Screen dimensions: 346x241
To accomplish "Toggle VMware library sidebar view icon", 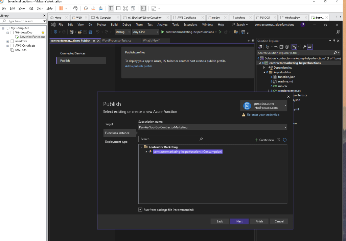I will tap(111, 8).
